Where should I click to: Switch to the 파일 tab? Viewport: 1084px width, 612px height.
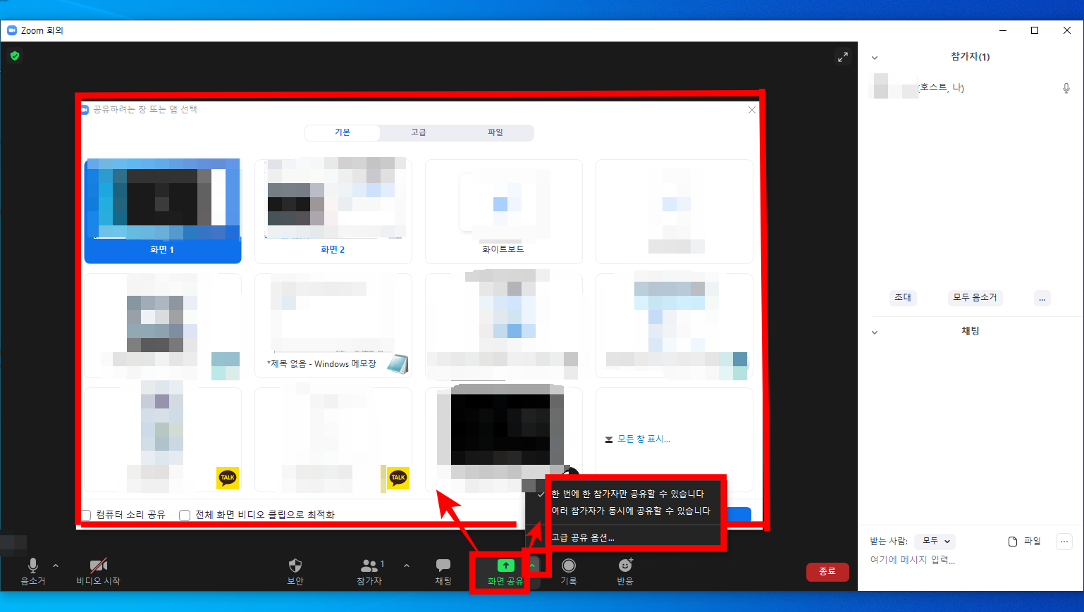[x=495, y=132]
